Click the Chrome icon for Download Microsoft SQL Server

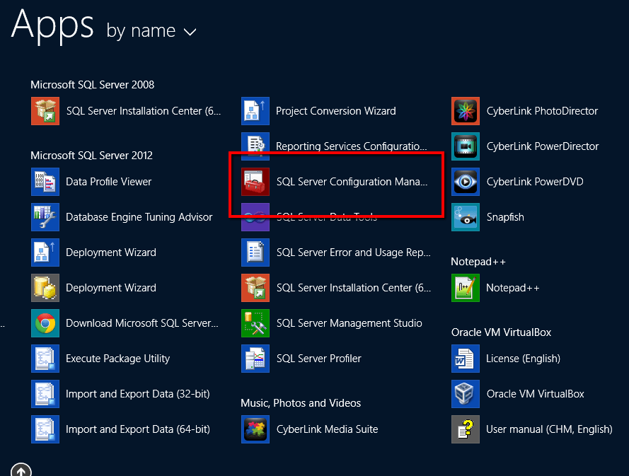pos(45,323)
